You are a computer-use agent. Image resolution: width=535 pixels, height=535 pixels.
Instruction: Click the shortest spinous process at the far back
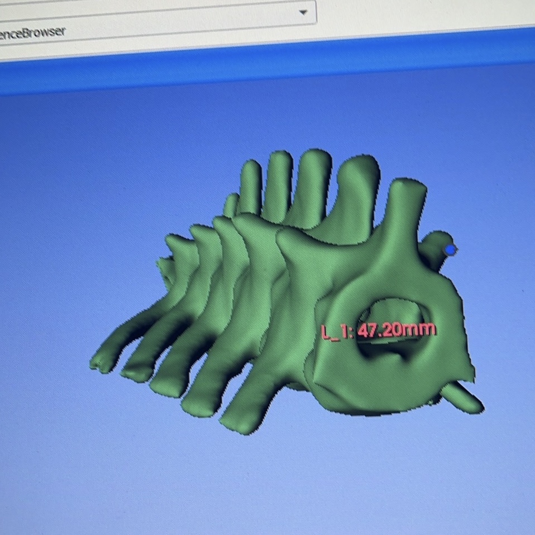click(231, 206)
